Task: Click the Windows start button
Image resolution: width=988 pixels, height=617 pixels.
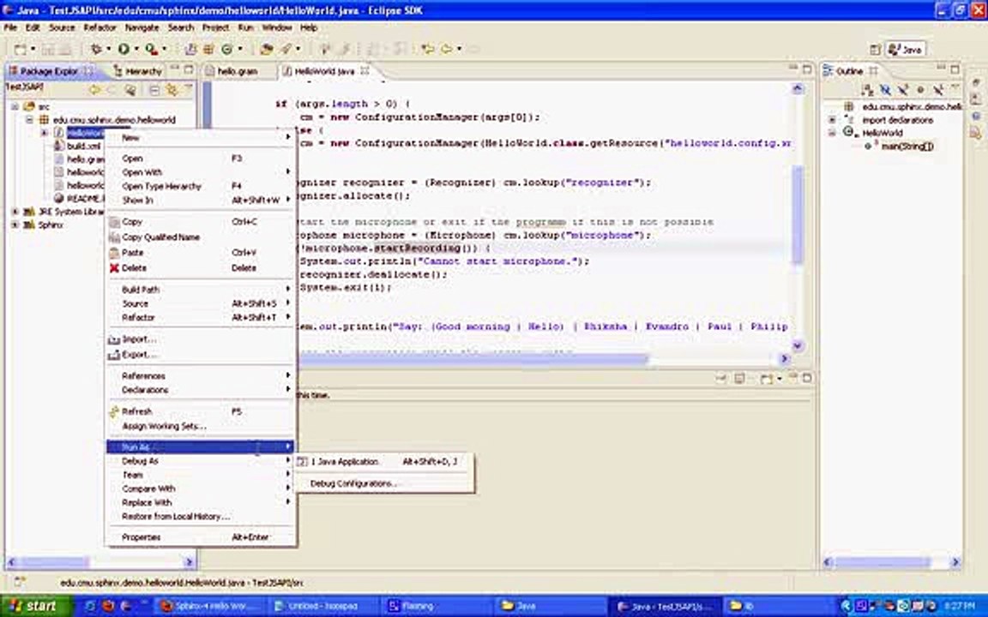Action: 37,607
